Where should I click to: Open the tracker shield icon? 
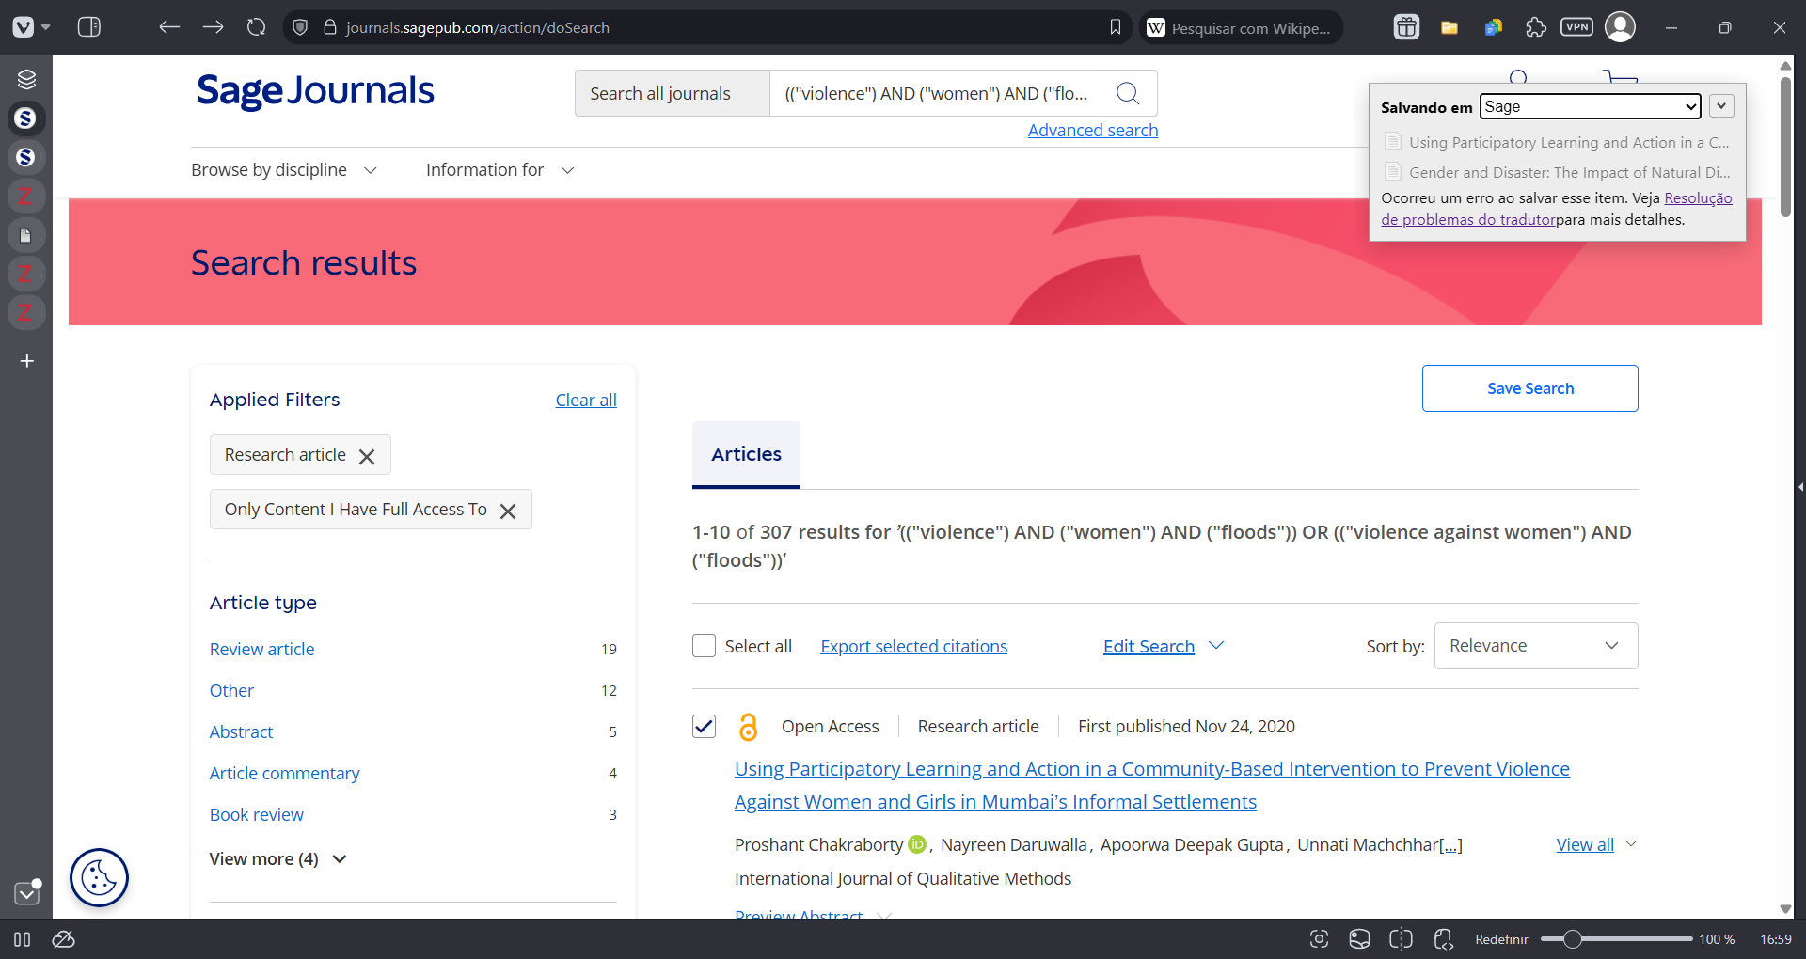300,27
